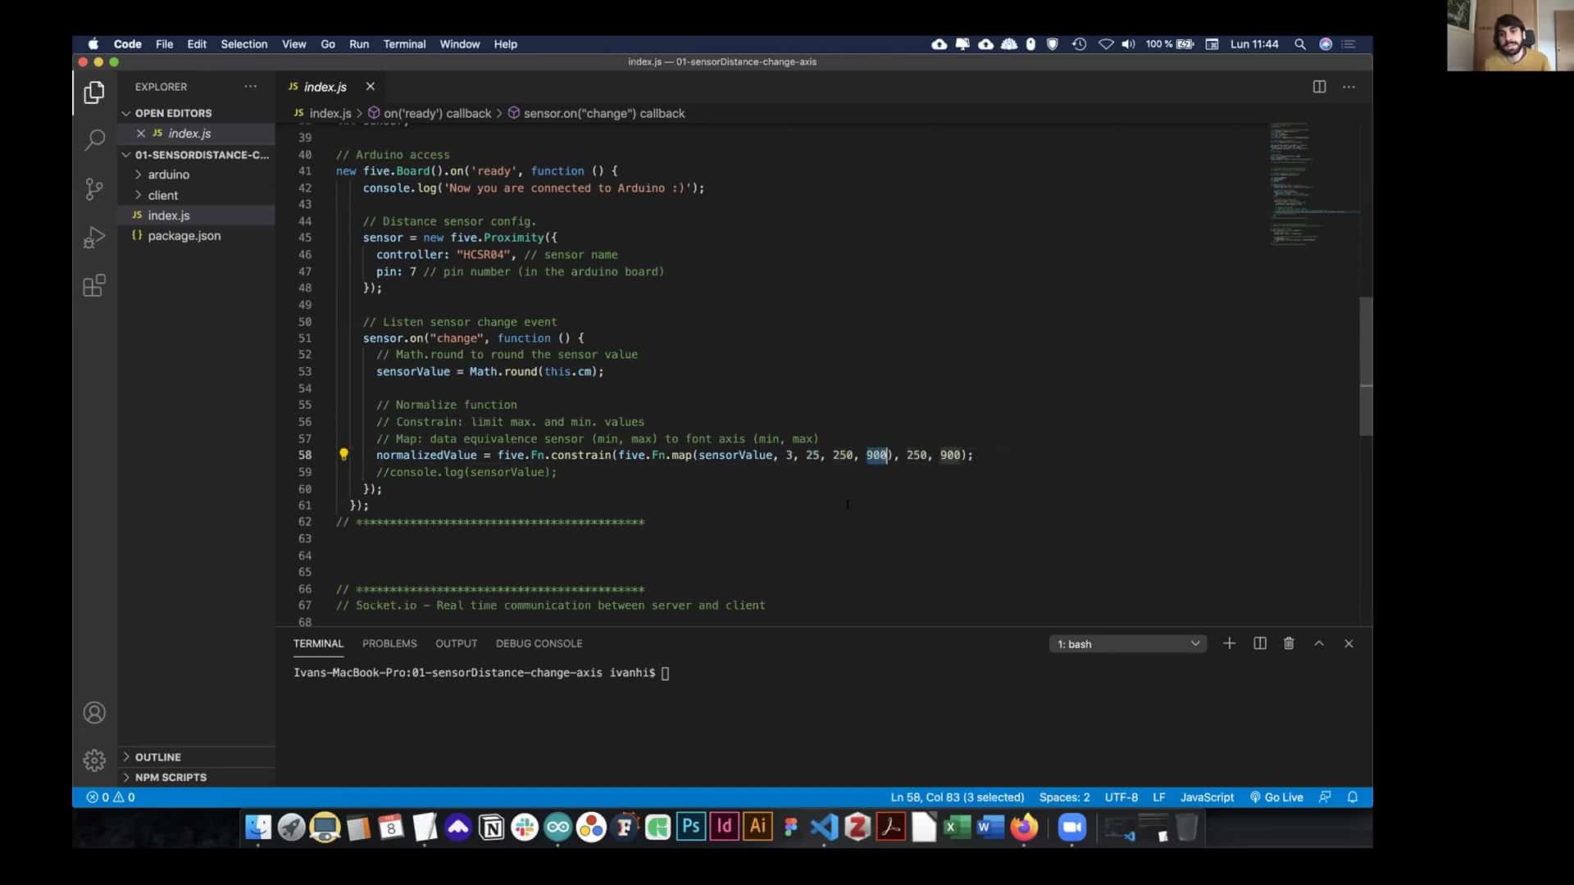The height and width of the screenshot is (885, 1574).
Task: Open the Search sidebar
Action: click(93, 140)
